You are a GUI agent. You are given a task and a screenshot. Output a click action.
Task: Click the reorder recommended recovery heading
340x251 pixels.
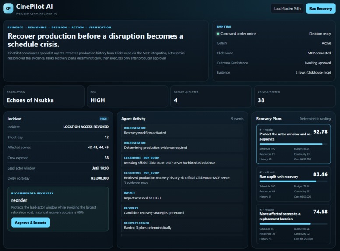(x=19, y=200)
